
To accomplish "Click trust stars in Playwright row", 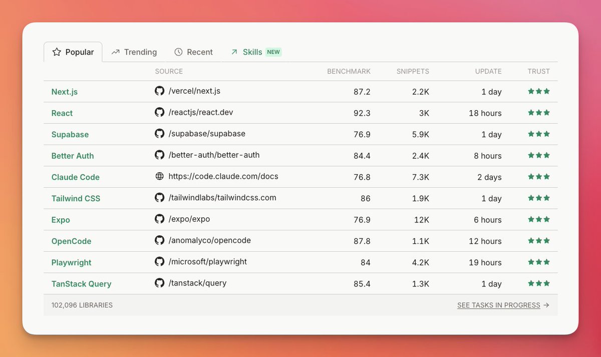I will [539, 261].
